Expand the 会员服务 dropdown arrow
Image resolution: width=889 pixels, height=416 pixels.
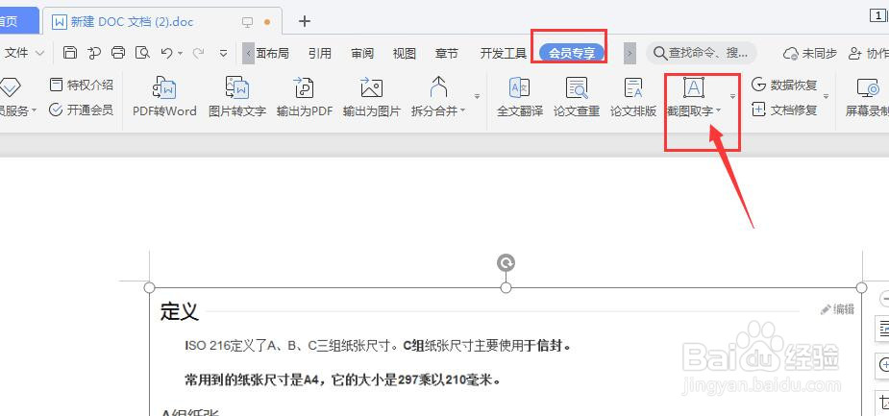point(34,110)
